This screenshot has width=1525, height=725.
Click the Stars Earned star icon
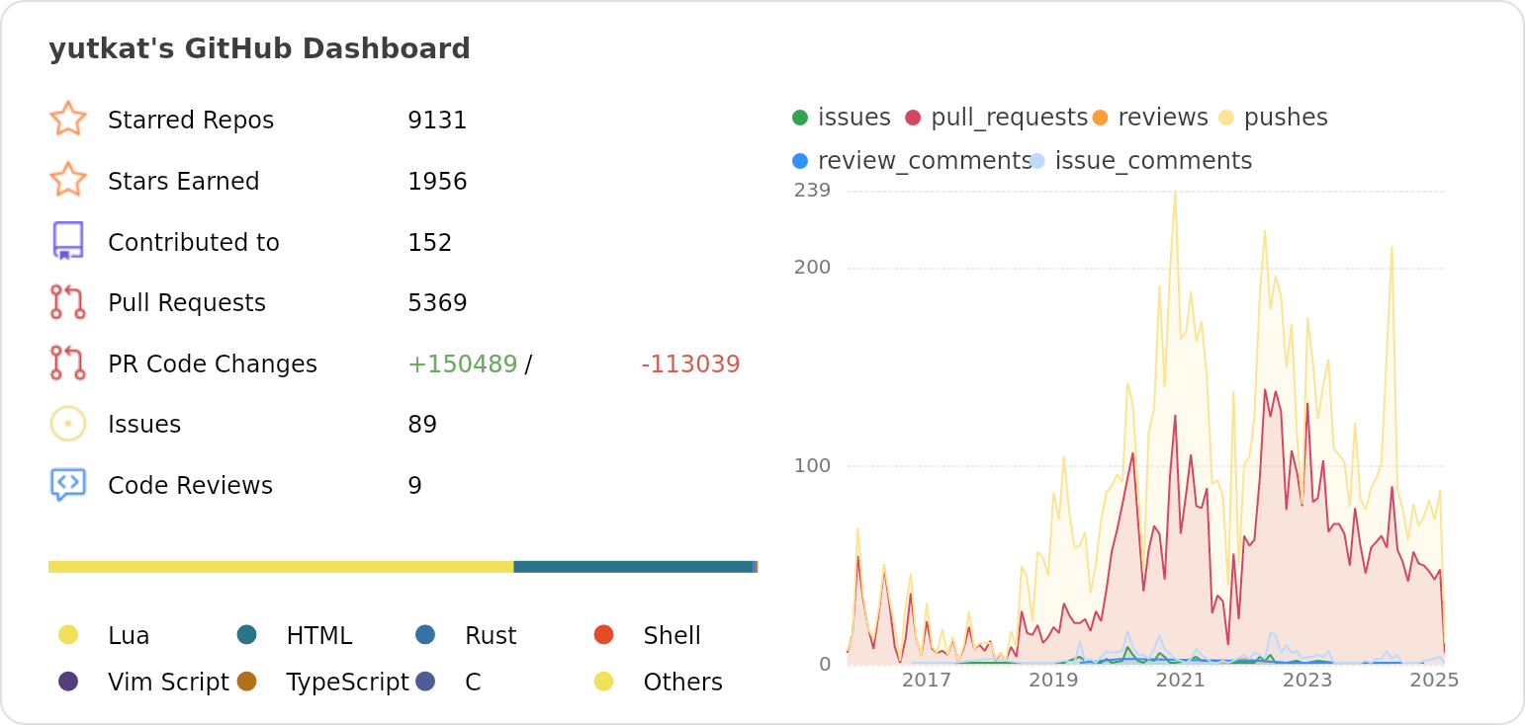[x=68, y=180]
